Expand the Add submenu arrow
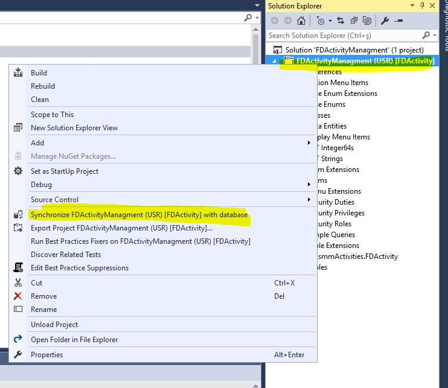The height and width of the screenshot is (388, 448). [309, 143]
